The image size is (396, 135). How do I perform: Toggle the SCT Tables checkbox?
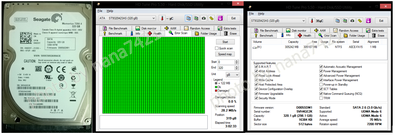(321, 89)
